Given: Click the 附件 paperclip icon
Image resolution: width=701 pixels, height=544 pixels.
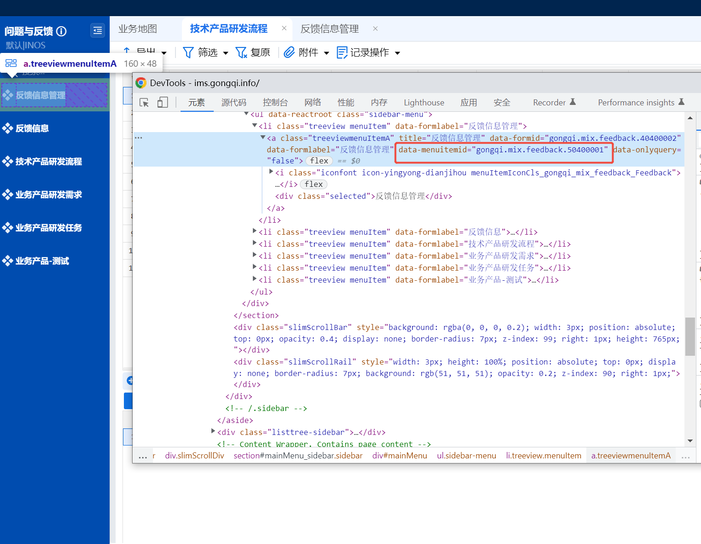Looking at the screenshot, I should pyautogui.click(x=289, y=52).
